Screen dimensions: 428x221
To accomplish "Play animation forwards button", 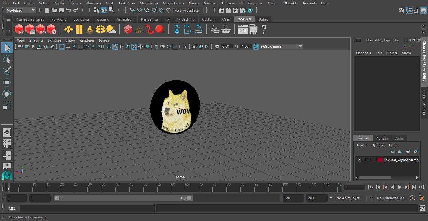I will click(400, 187).
